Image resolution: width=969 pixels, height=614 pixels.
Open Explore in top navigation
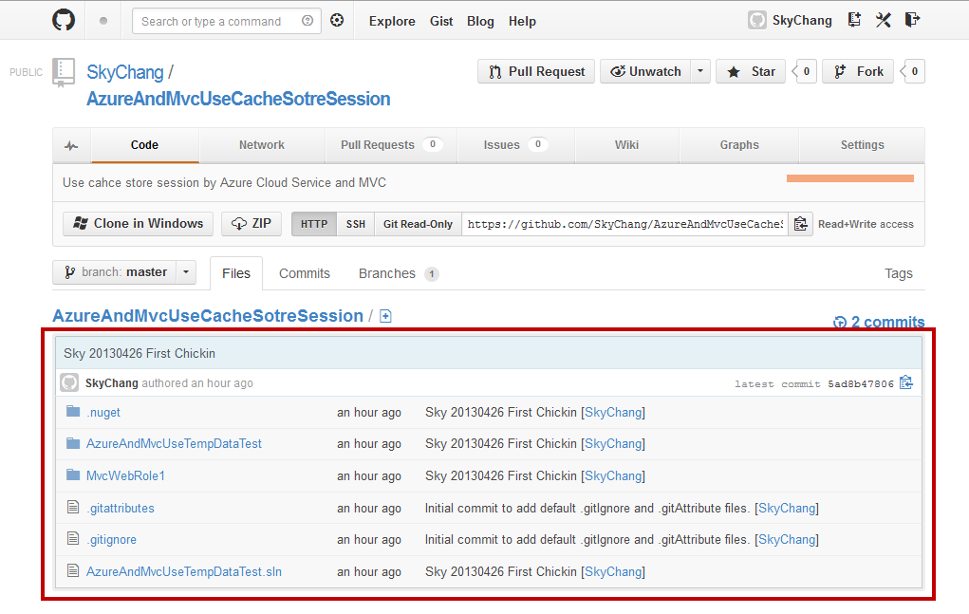pyautogui.click(x=392, y=21)
